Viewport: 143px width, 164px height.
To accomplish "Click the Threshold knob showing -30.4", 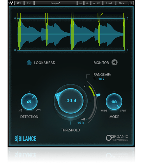I will coord(71,101).
